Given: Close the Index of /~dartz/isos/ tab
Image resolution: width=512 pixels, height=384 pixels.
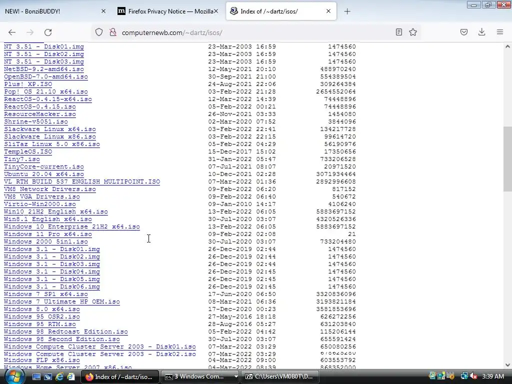Looking at the screenshot, I should (x=328, y=11).
